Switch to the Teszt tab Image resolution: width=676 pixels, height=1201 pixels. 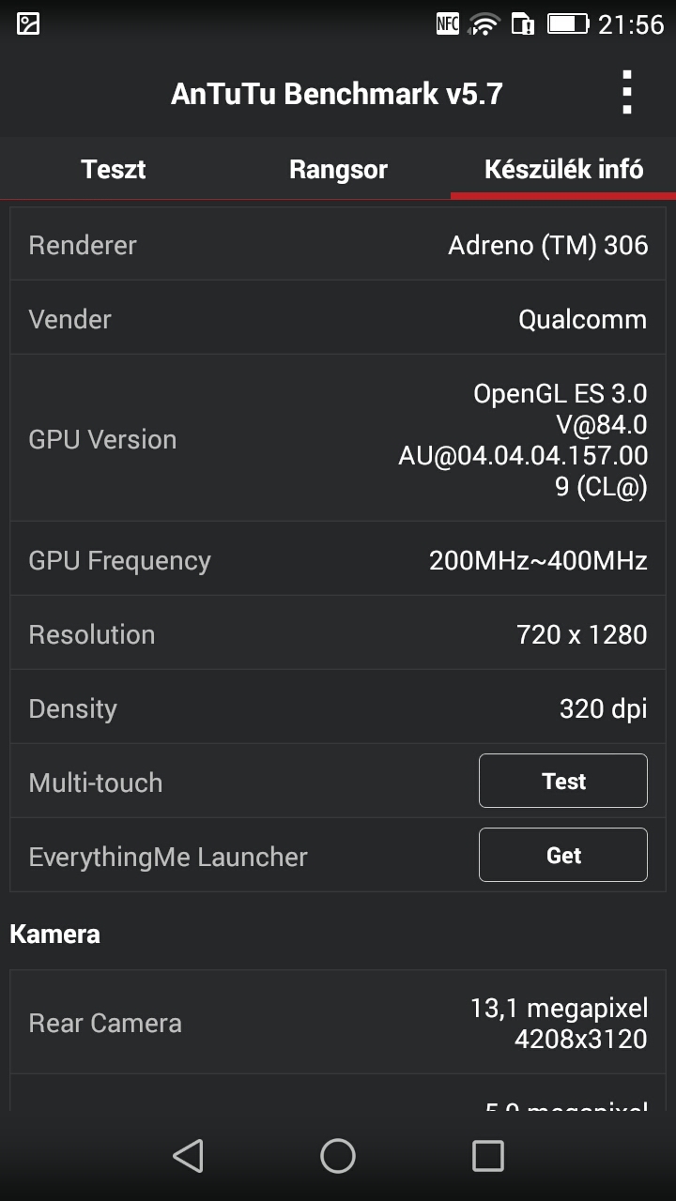click(113, 170)
